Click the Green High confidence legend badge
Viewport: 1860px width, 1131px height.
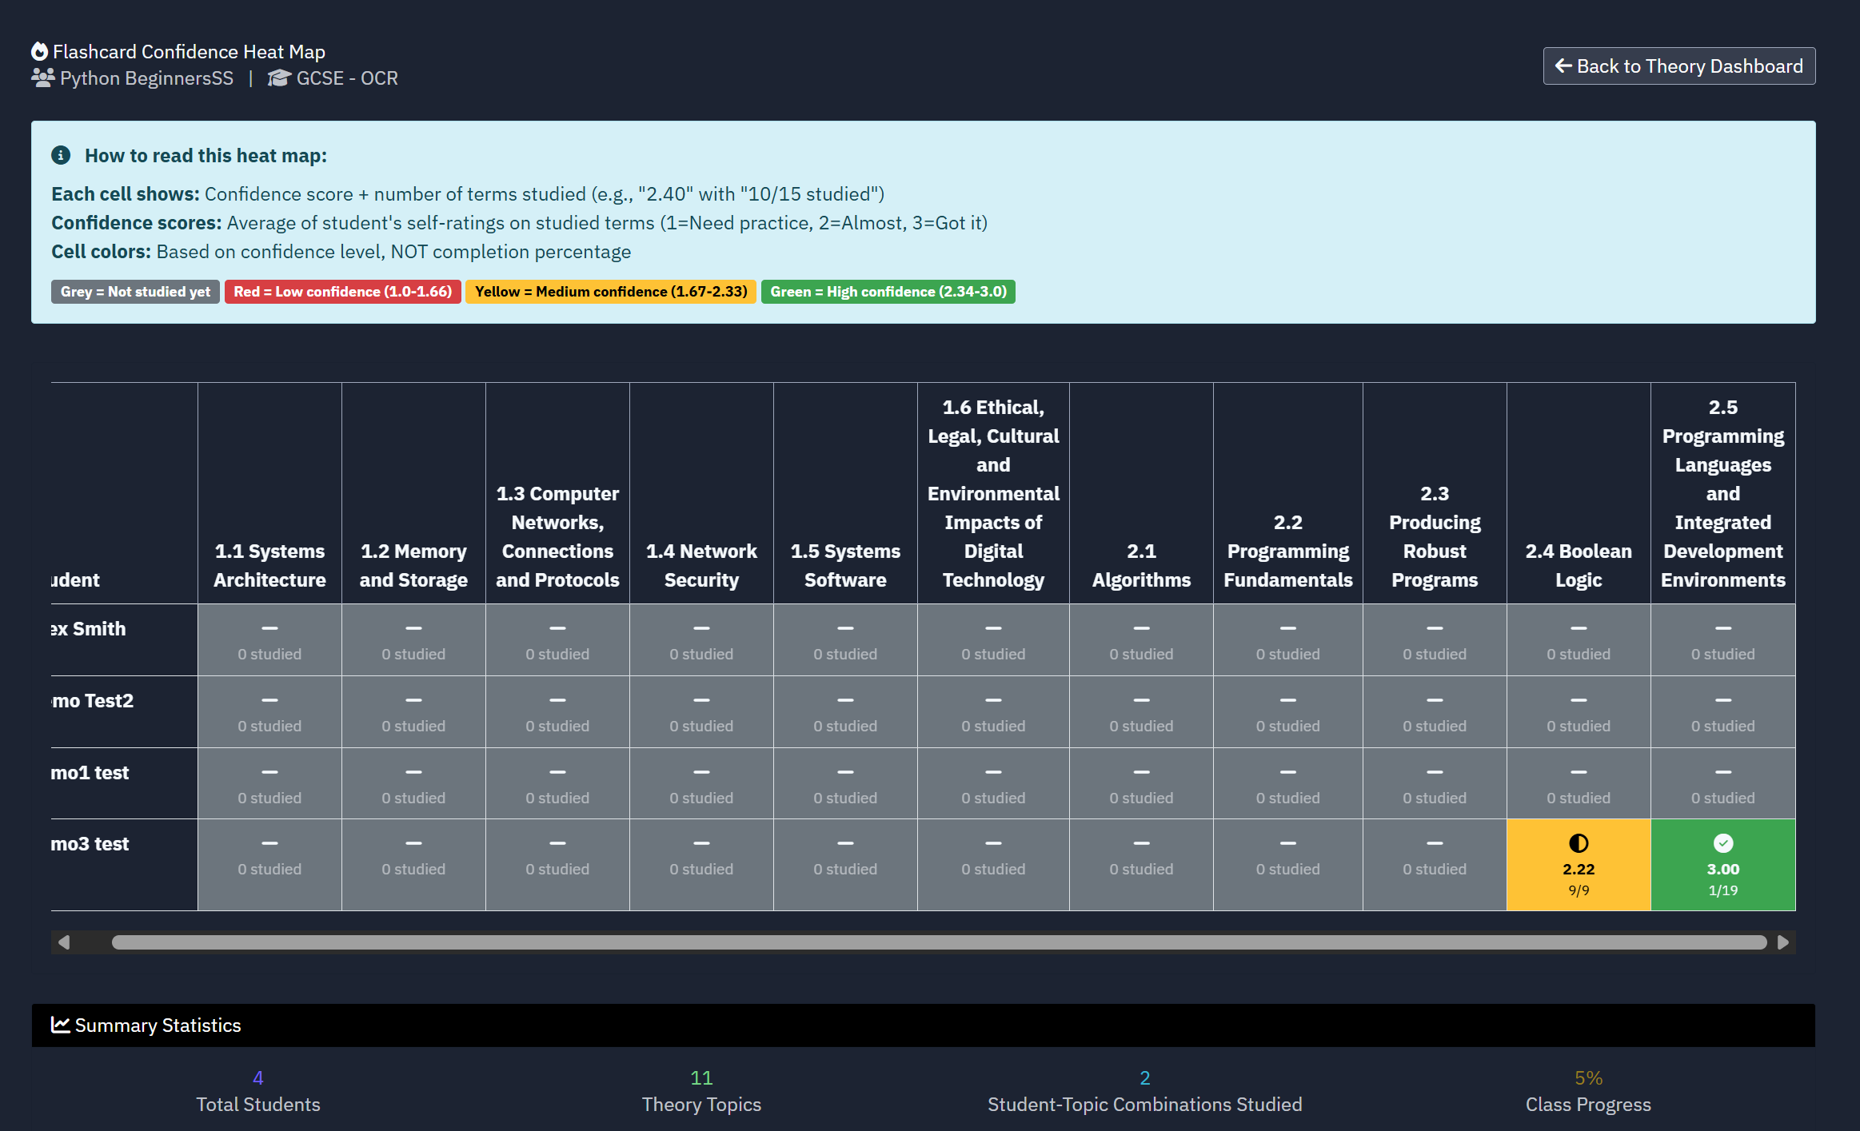coord(888,292)
